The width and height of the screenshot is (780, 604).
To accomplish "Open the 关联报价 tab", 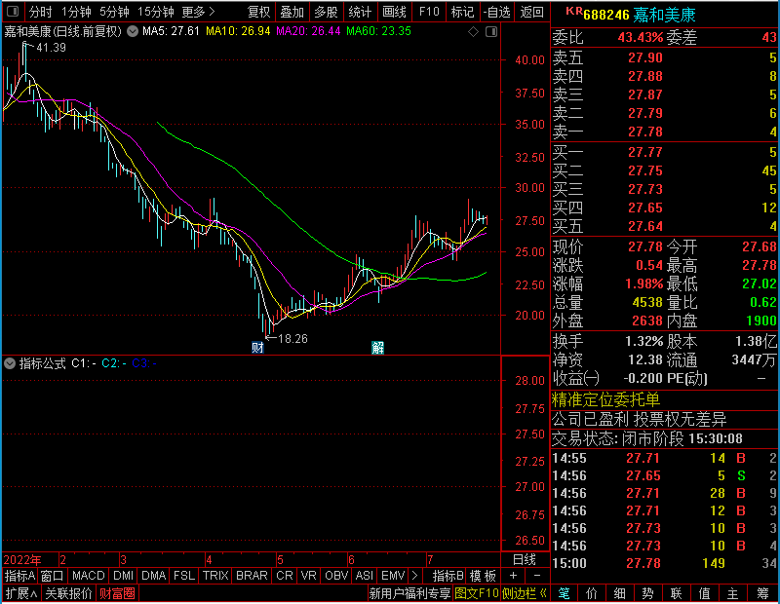I will [68, 593].
